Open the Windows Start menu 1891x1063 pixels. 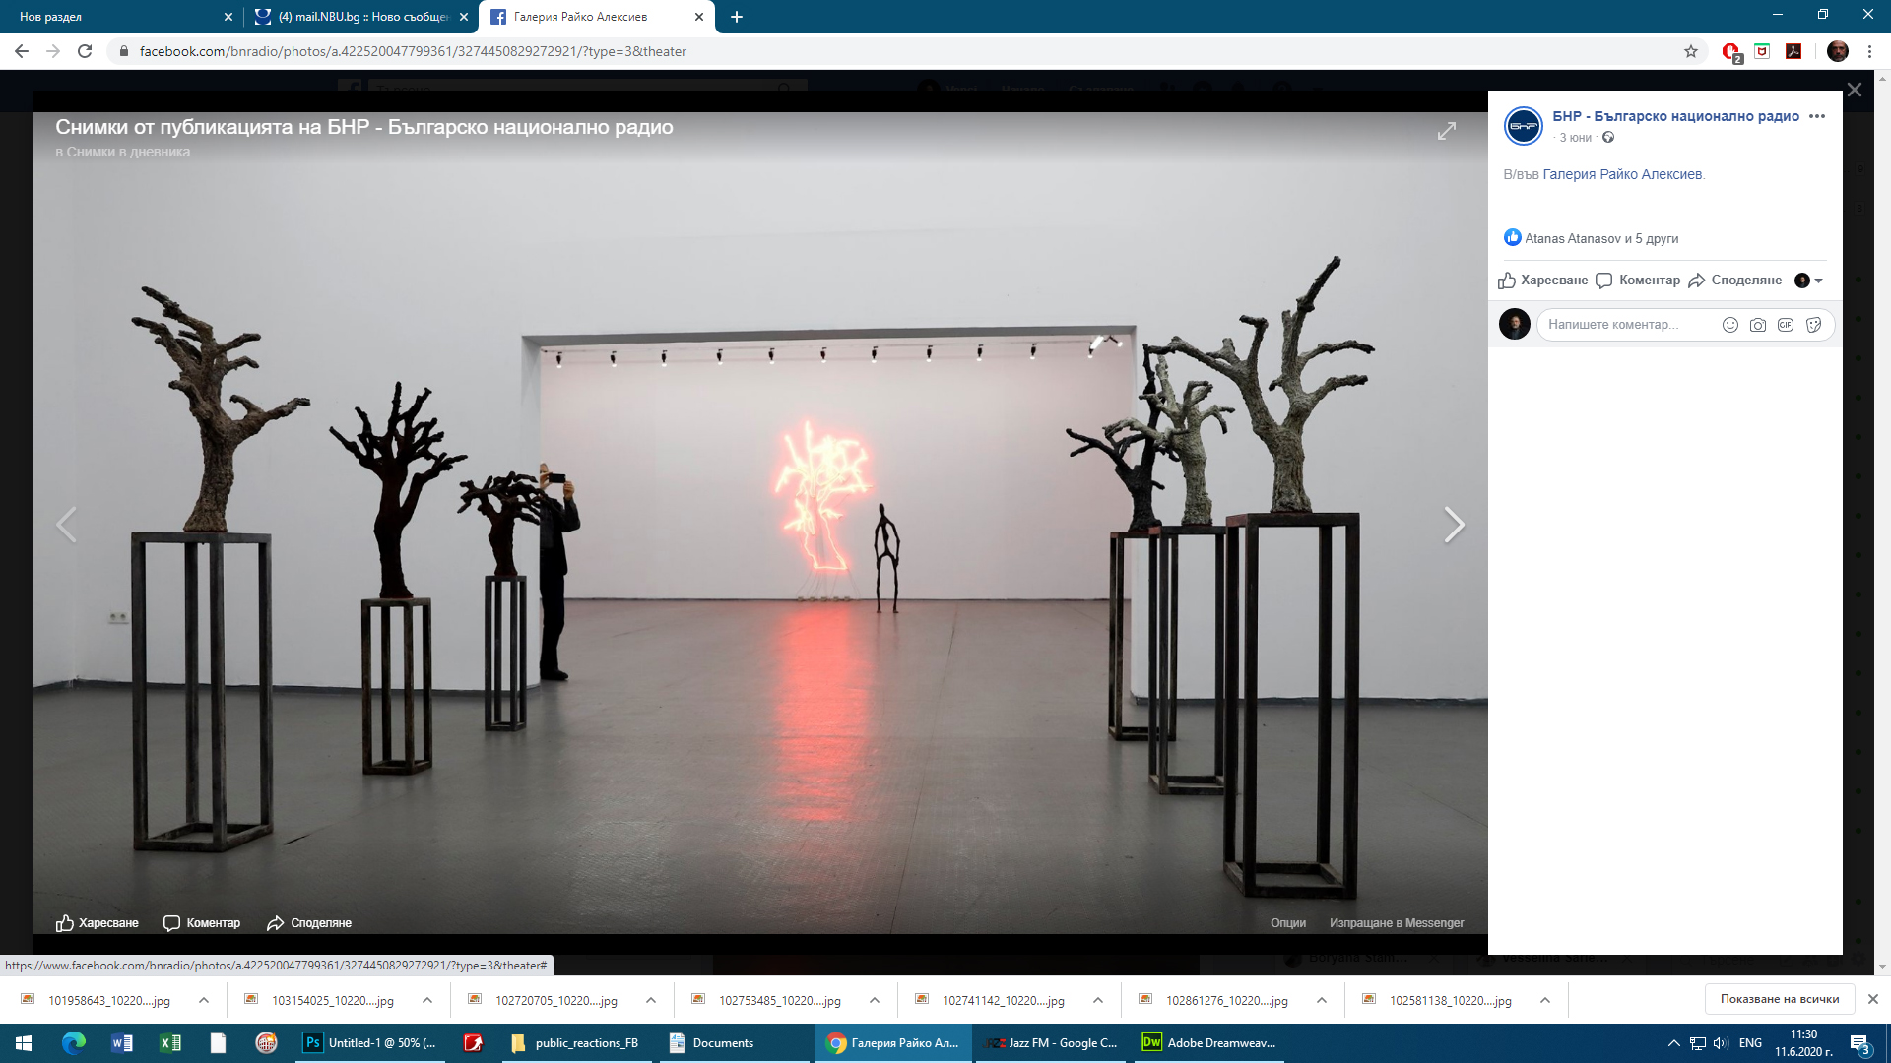(24, 1043)
